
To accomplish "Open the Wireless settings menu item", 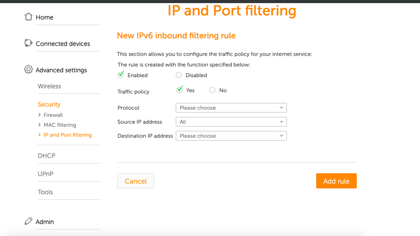I will coord(49,86).
